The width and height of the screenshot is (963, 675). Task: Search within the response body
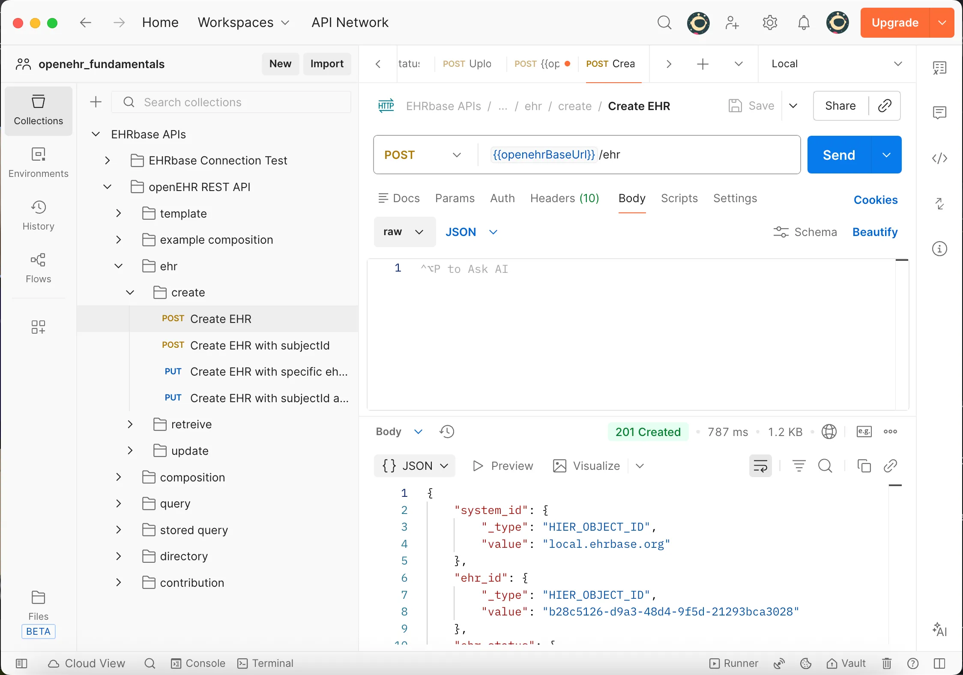825,466
